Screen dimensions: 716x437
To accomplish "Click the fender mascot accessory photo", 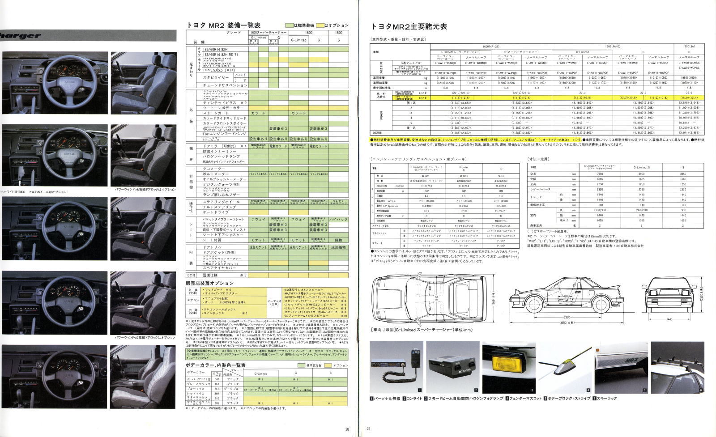I will pyautogui.click(x=564, y=368).
